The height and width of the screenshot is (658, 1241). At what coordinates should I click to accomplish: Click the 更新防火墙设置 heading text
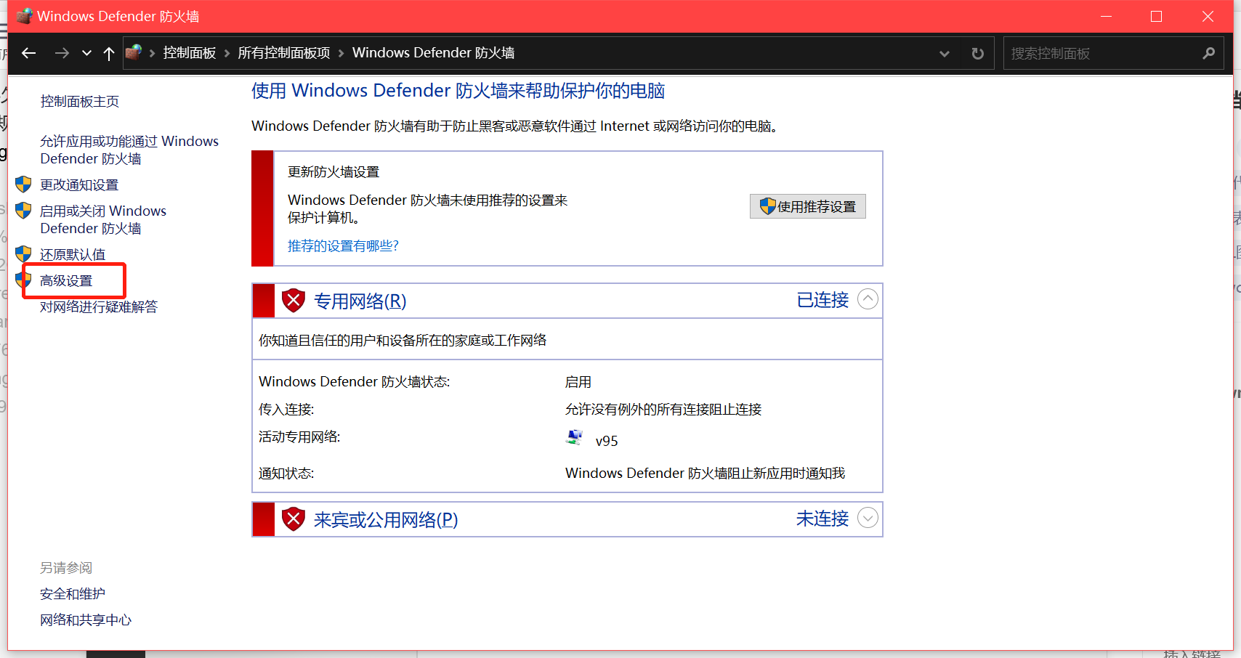click(334, 172)
